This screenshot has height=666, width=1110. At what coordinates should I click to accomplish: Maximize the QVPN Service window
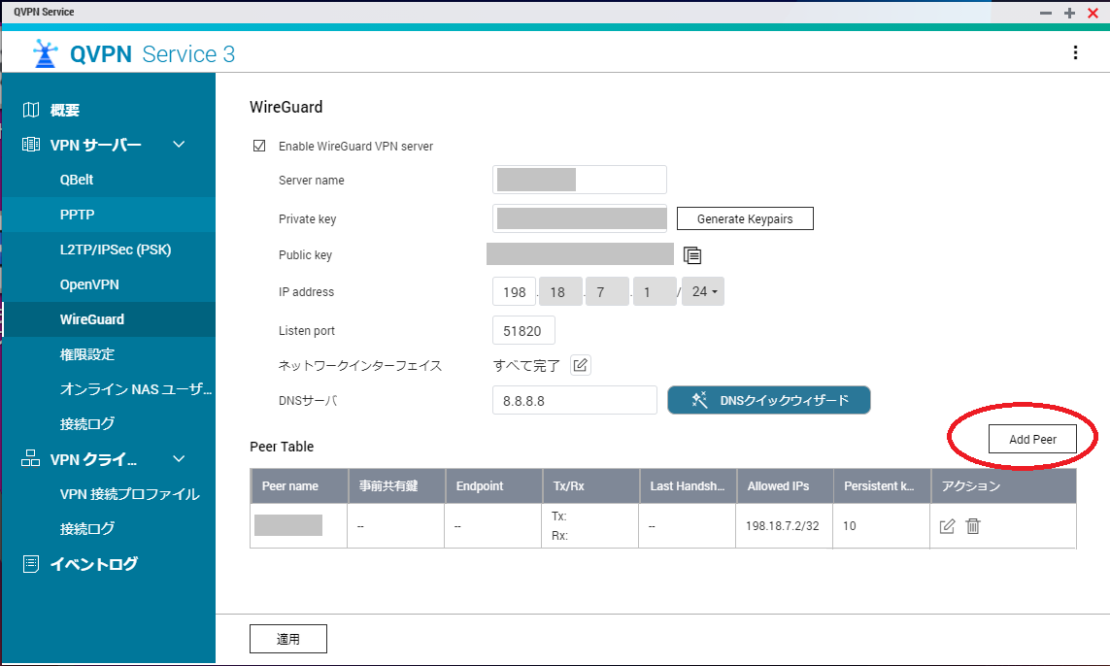click(x=1069, y=13)
